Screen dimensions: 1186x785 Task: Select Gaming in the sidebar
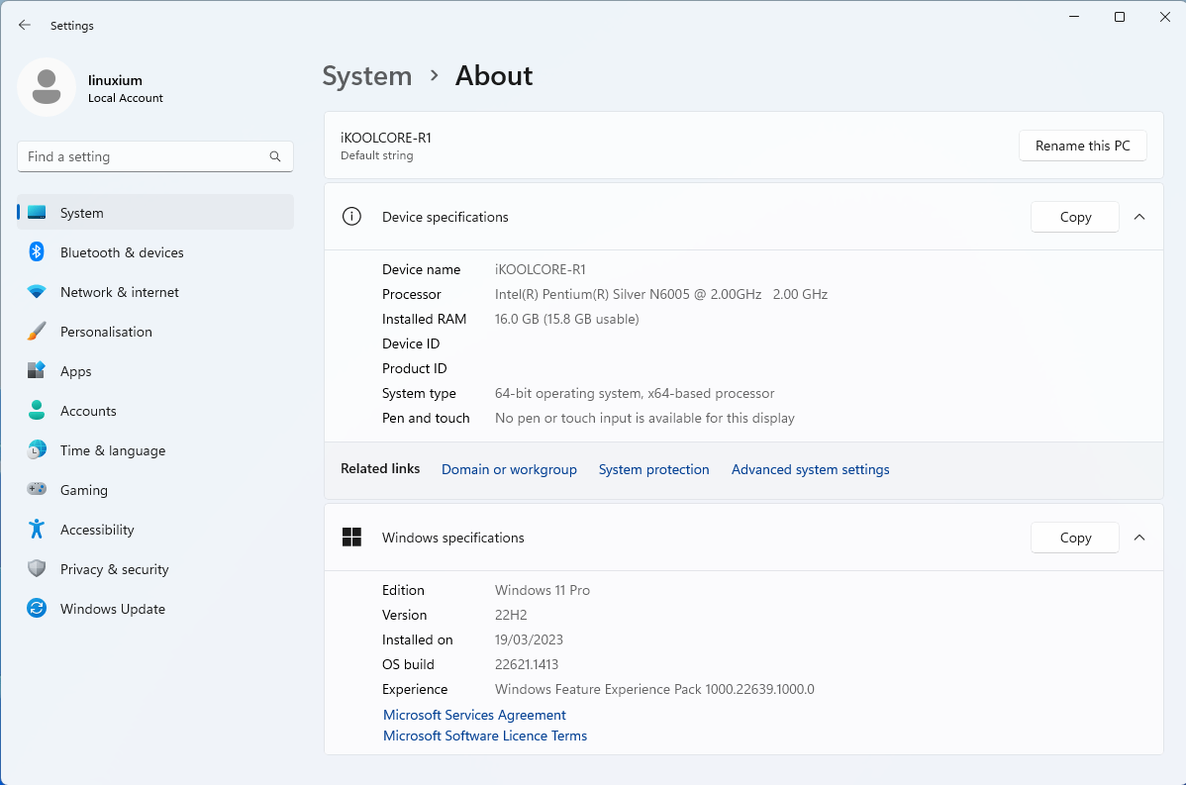(155, 490)
